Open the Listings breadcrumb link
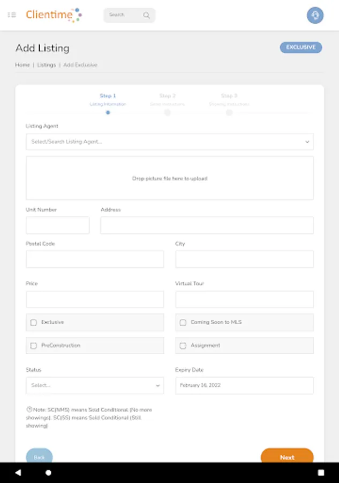 tap(47, 65)
